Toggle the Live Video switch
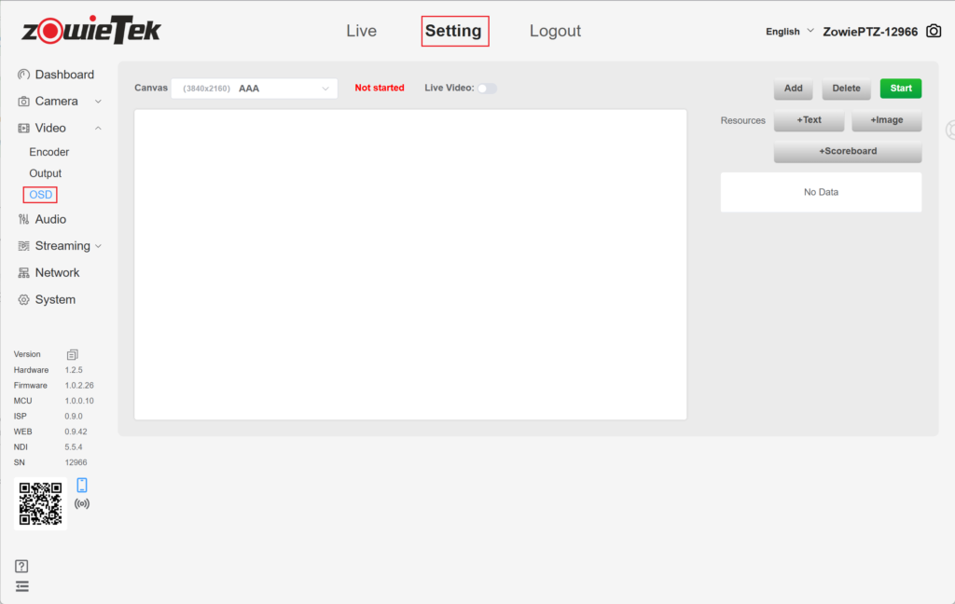 pyautogui.click(x=487, y=89)
